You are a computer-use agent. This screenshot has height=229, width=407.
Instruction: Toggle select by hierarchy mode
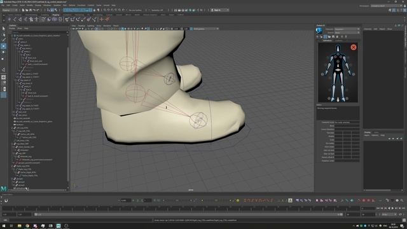pyautogui.click(x=48, y=10)
